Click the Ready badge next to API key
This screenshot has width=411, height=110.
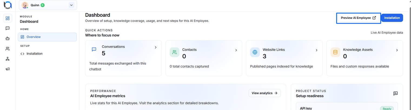(387, 108)
